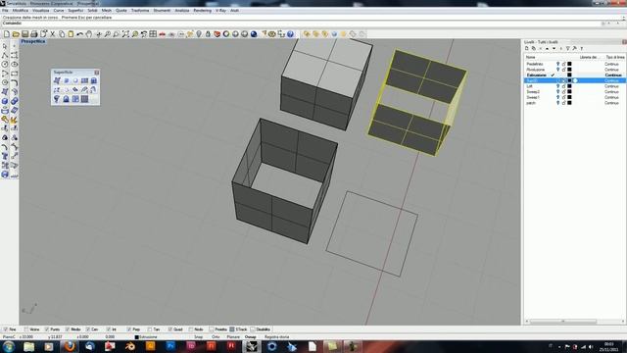Click the Prospettica viewport title
Viewport: 627px width, 353px height.
[32, 41]
